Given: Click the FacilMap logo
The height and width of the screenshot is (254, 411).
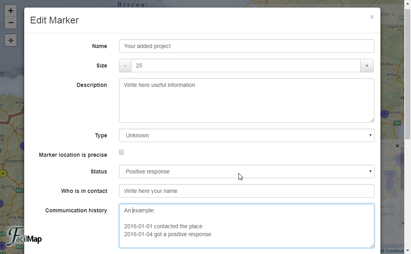Looking at the screenshot, I should [x=24, y=237].
